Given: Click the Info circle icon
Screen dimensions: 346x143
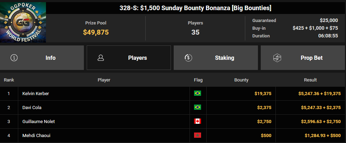Looking at the screenshot, I should click(x=14, y=58).
